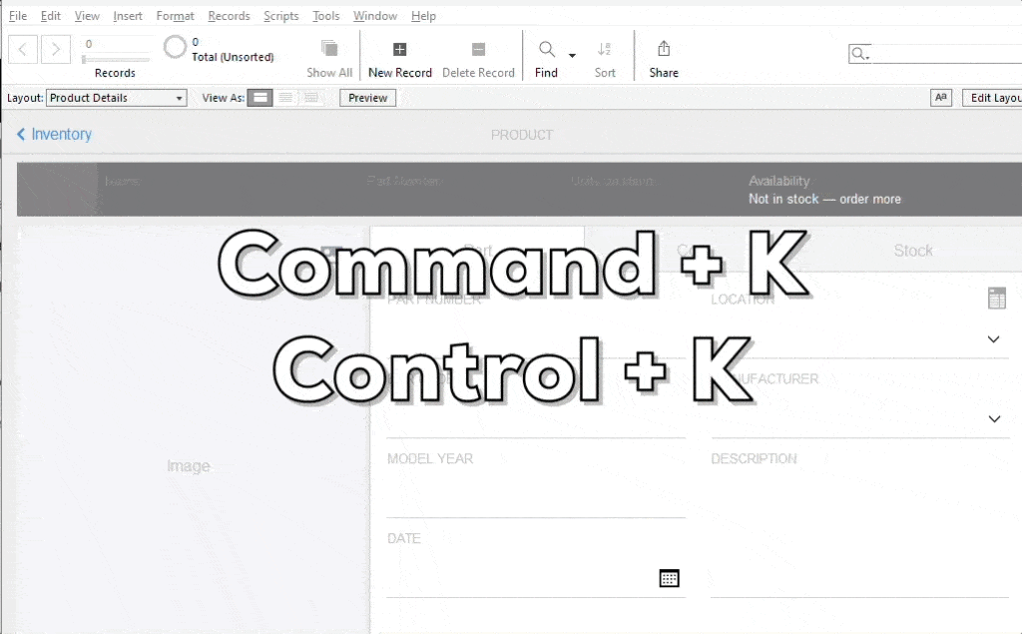Click the Availability status text
This screenshot has width=1022, height=634.
tap(824, 199)
